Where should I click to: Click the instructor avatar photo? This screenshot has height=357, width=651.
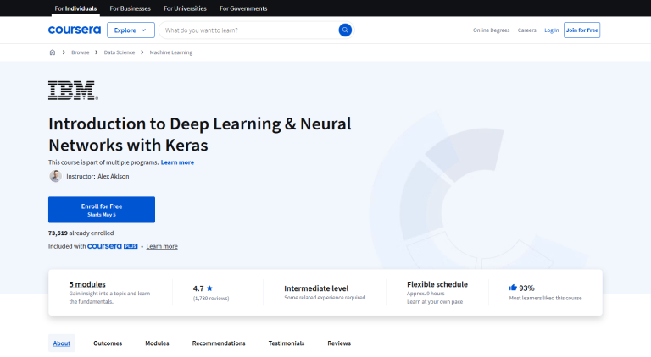[55, 176]
